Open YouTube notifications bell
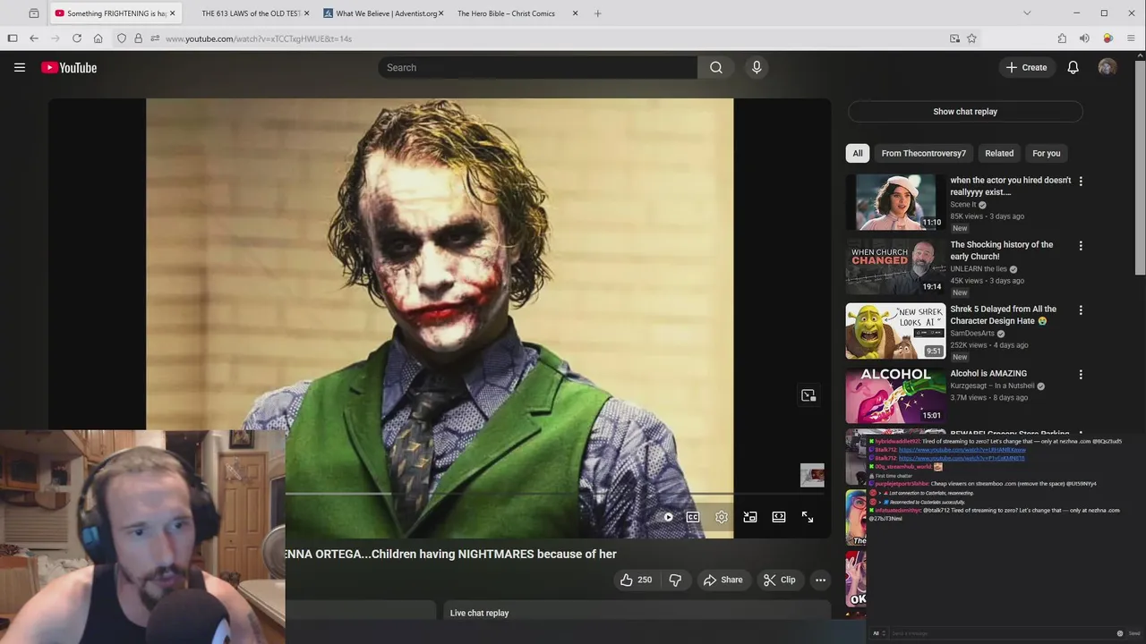This screenshot has height=644, width=1146. (1073, 67)
